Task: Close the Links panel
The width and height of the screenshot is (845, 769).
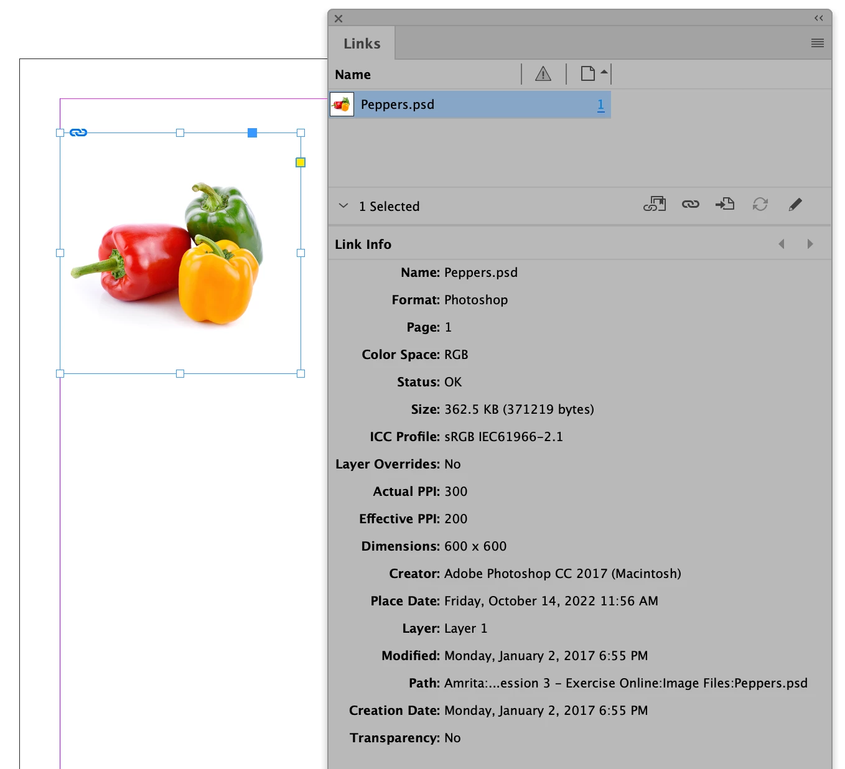Action: [x=338, y=19]
